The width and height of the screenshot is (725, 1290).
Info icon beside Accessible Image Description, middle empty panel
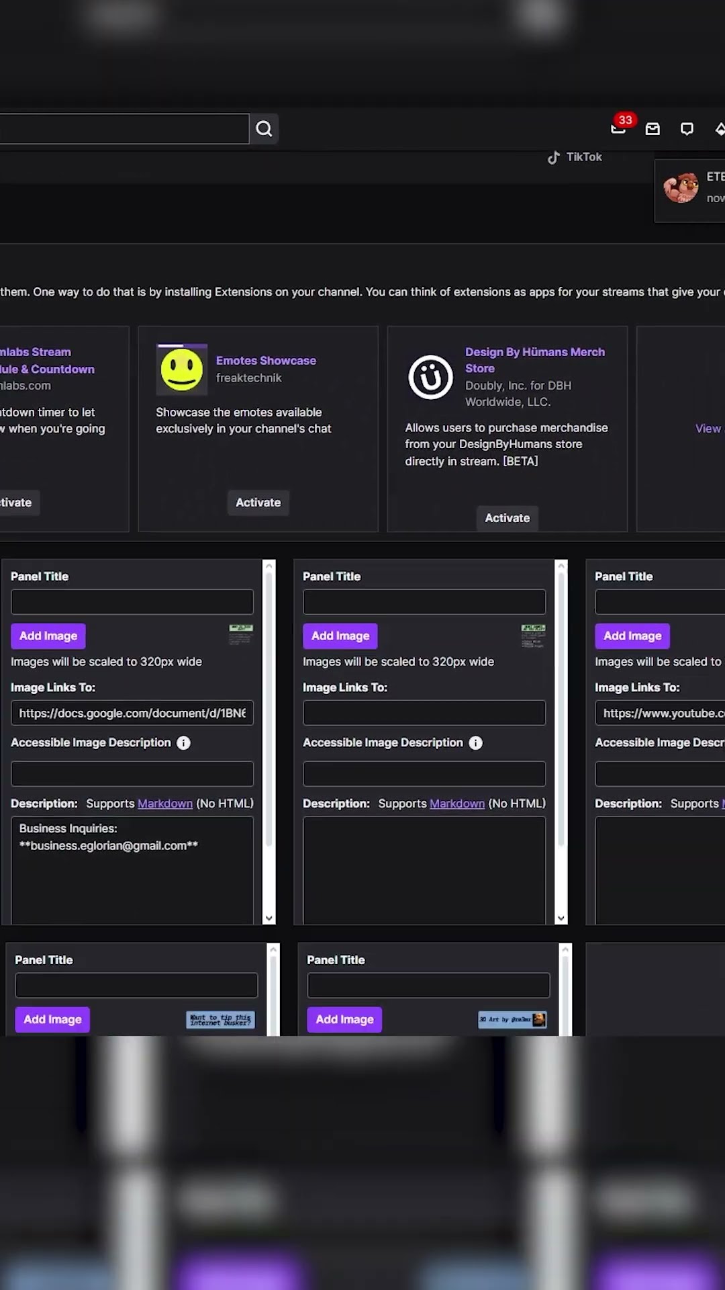[x=475, y=742]
